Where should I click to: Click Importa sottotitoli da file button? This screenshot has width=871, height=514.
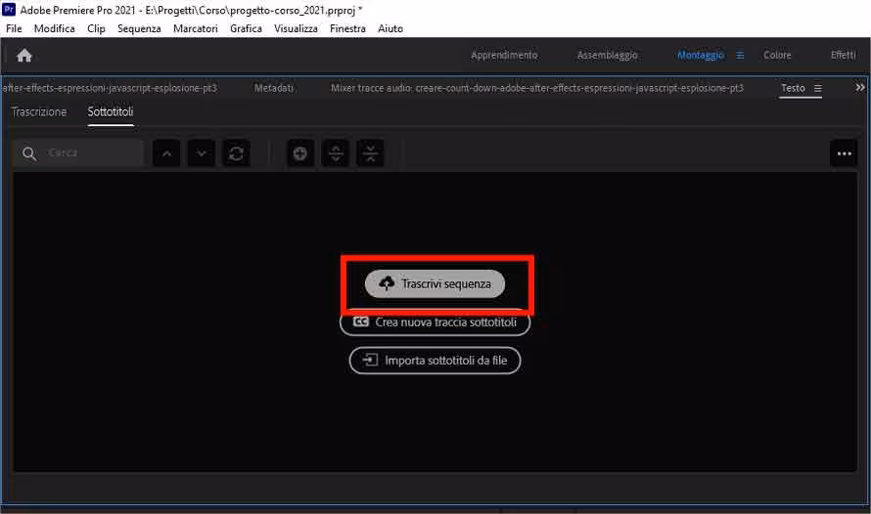click(x=435, y=361)
